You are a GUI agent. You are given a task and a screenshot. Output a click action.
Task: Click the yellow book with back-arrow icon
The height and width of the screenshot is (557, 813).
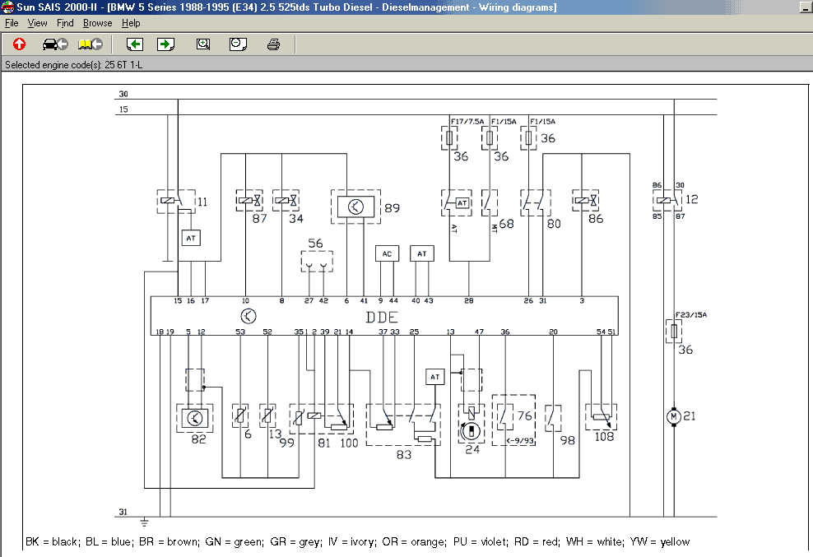91,44
